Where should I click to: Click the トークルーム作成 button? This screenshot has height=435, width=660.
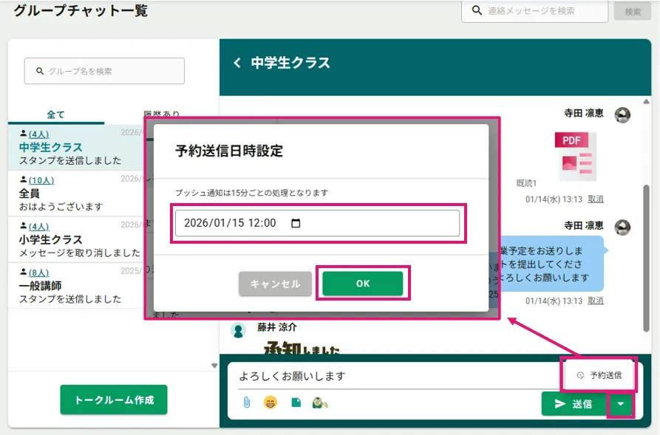(x=114, y=400)
